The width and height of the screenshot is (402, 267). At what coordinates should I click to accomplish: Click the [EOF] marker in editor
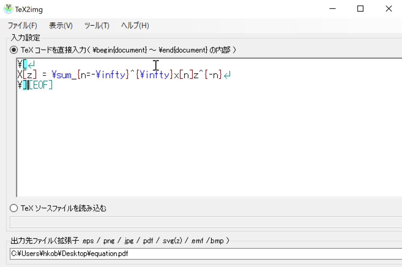click(x=41, y=85)
